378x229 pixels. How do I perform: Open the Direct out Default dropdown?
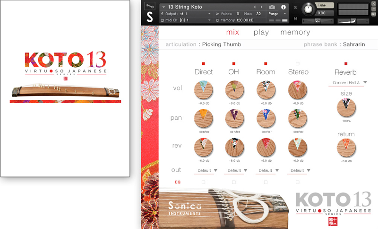[215, 170]
